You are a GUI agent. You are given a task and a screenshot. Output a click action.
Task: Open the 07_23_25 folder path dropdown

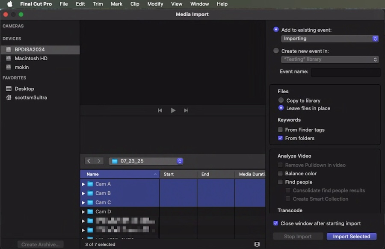(146, 161)
